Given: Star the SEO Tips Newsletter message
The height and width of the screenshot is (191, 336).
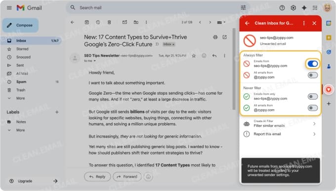Looking at the screenshot, I should pyautogui.click(x=194, y=56).
